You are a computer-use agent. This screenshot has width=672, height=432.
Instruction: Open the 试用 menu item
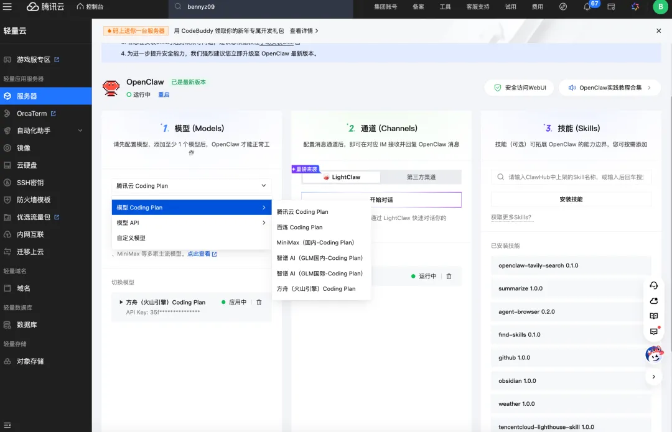pyautogui.click(x=510, y=7)
